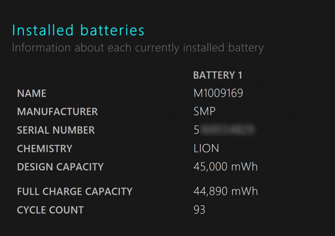Select the MANUFACTURER row label

(x=58, y=112)
